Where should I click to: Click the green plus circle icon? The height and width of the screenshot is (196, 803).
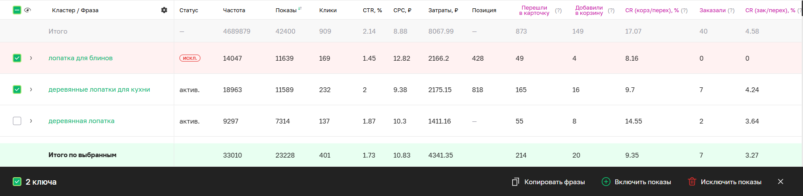pos(606,182)
